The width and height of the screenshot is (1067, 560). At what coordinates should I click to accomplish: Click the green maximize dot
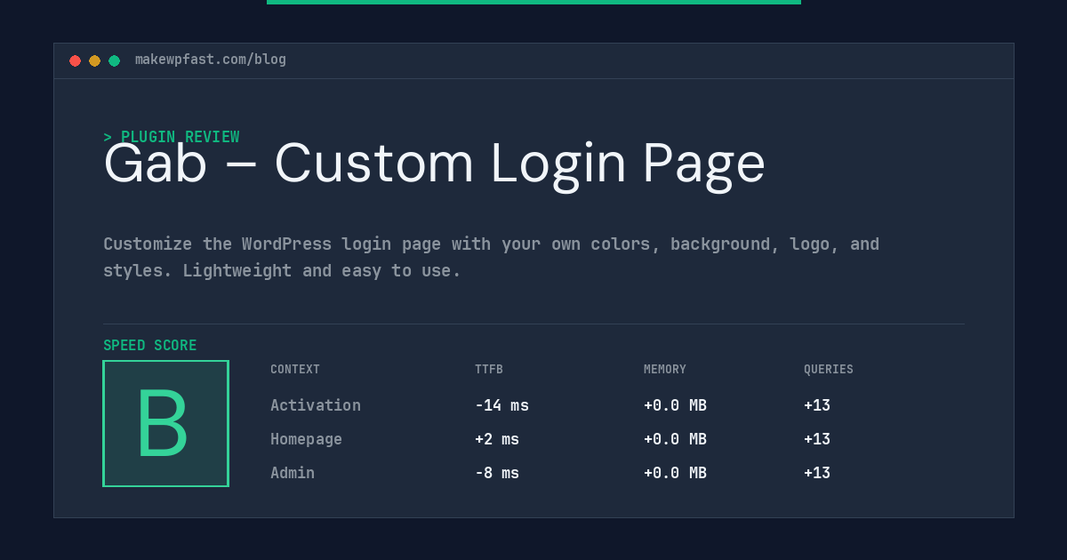coord(115,60)
